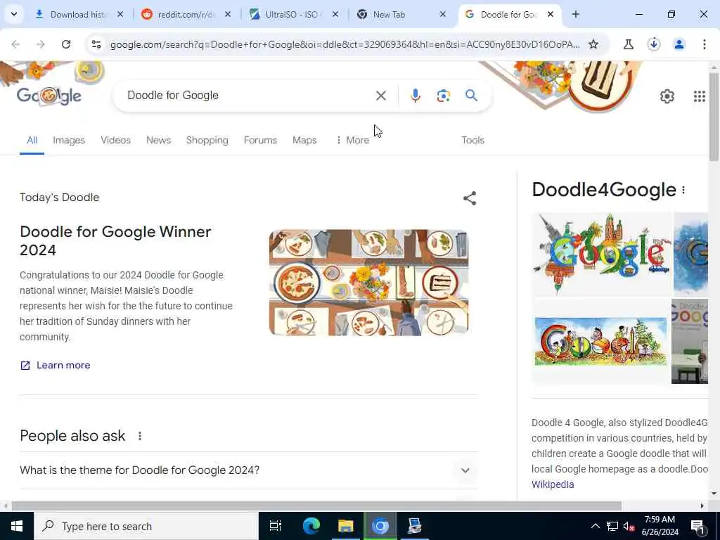
Task: Click the Chrome address bar URL
Action: tap(345, 44)
